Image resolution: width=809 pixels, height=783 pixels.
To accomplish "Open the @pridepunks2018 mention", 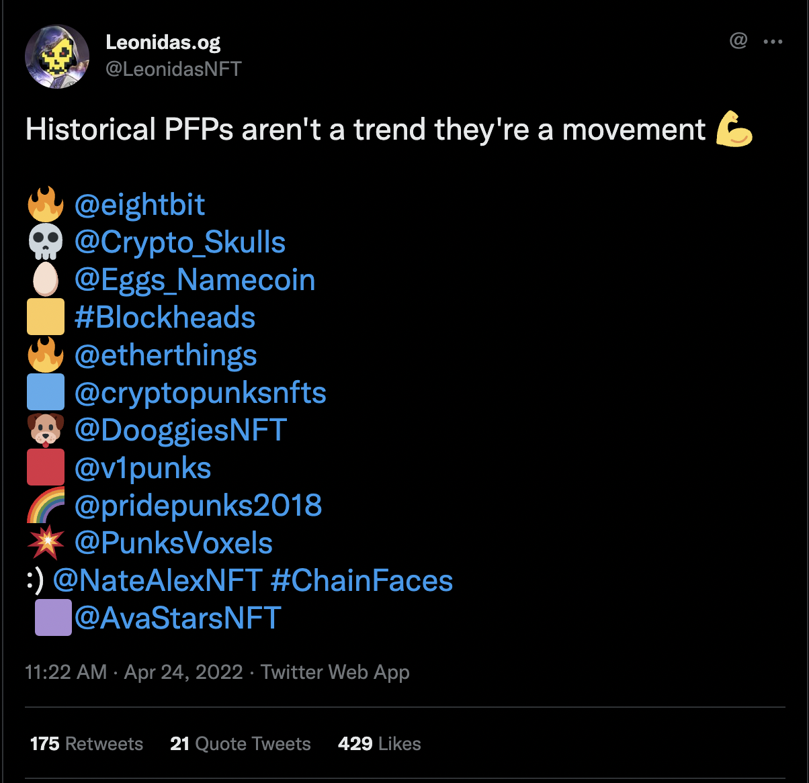I will click(x=198, y=506).
